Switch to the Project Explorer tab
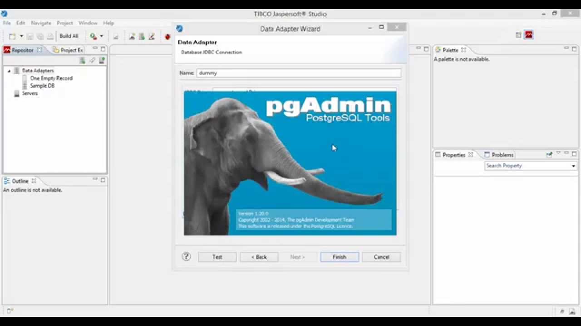Image resolution: width=581 pixels, height=326 pixels. (x=68, y=50)
